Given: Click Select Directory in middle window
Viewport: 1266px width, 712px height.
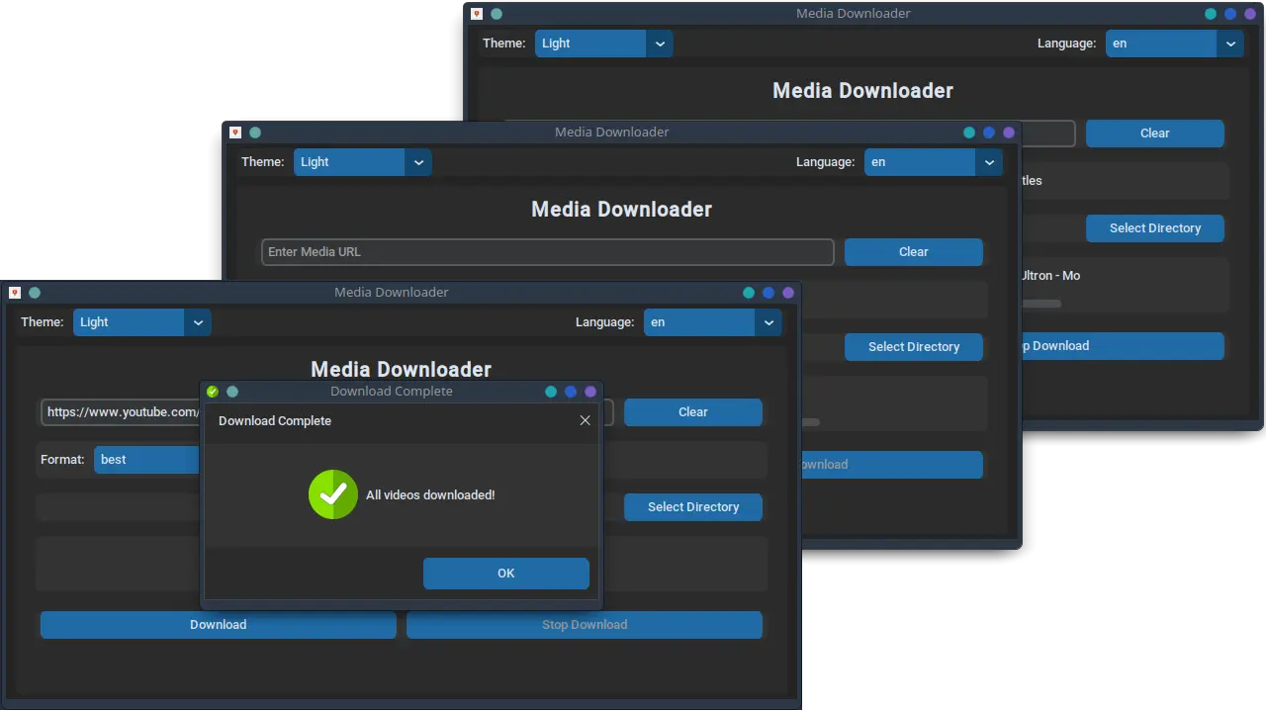Looking at the screenshot, I should click(x=913, y=347).
